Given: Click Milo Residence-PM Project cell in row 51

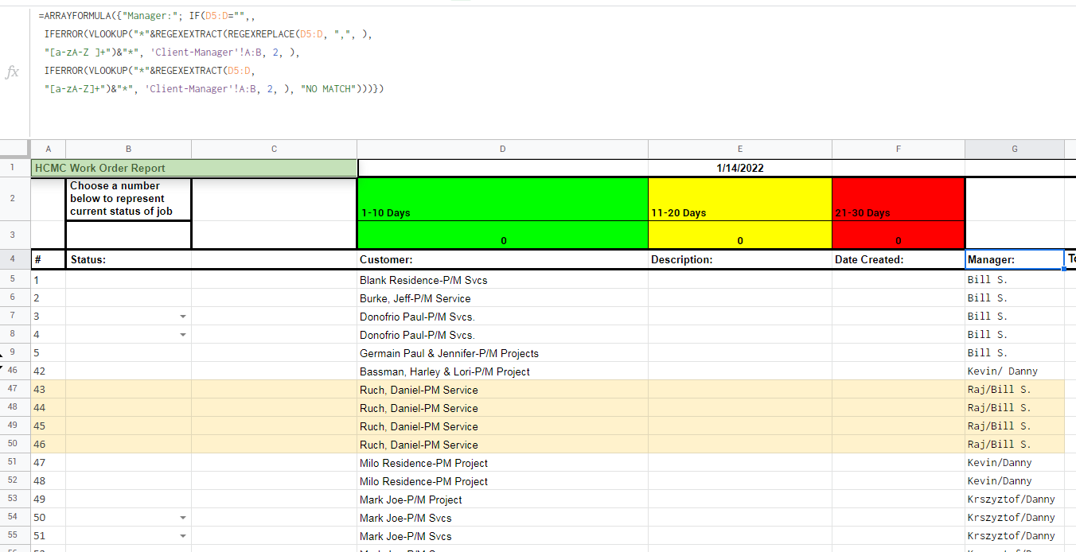Looking at the screenshot, I should click(502, 463).
